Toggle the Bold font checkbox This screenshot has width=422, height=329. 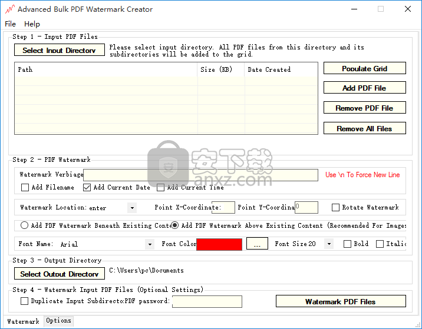(348, 244)
